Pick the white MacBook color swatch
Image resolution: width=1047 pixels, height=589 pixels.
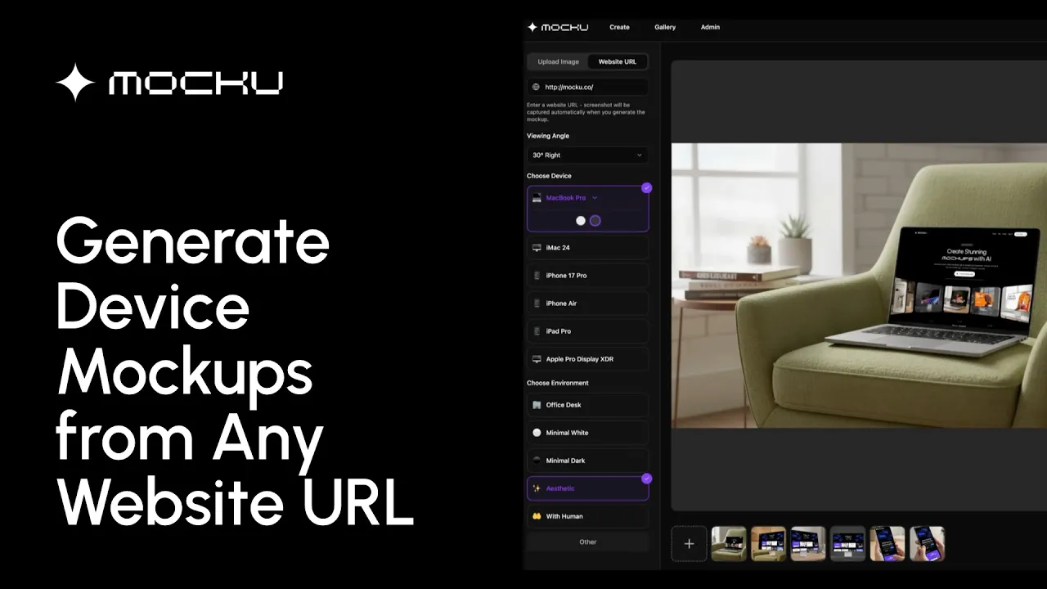pyautogui.click(x=581, y=221)
